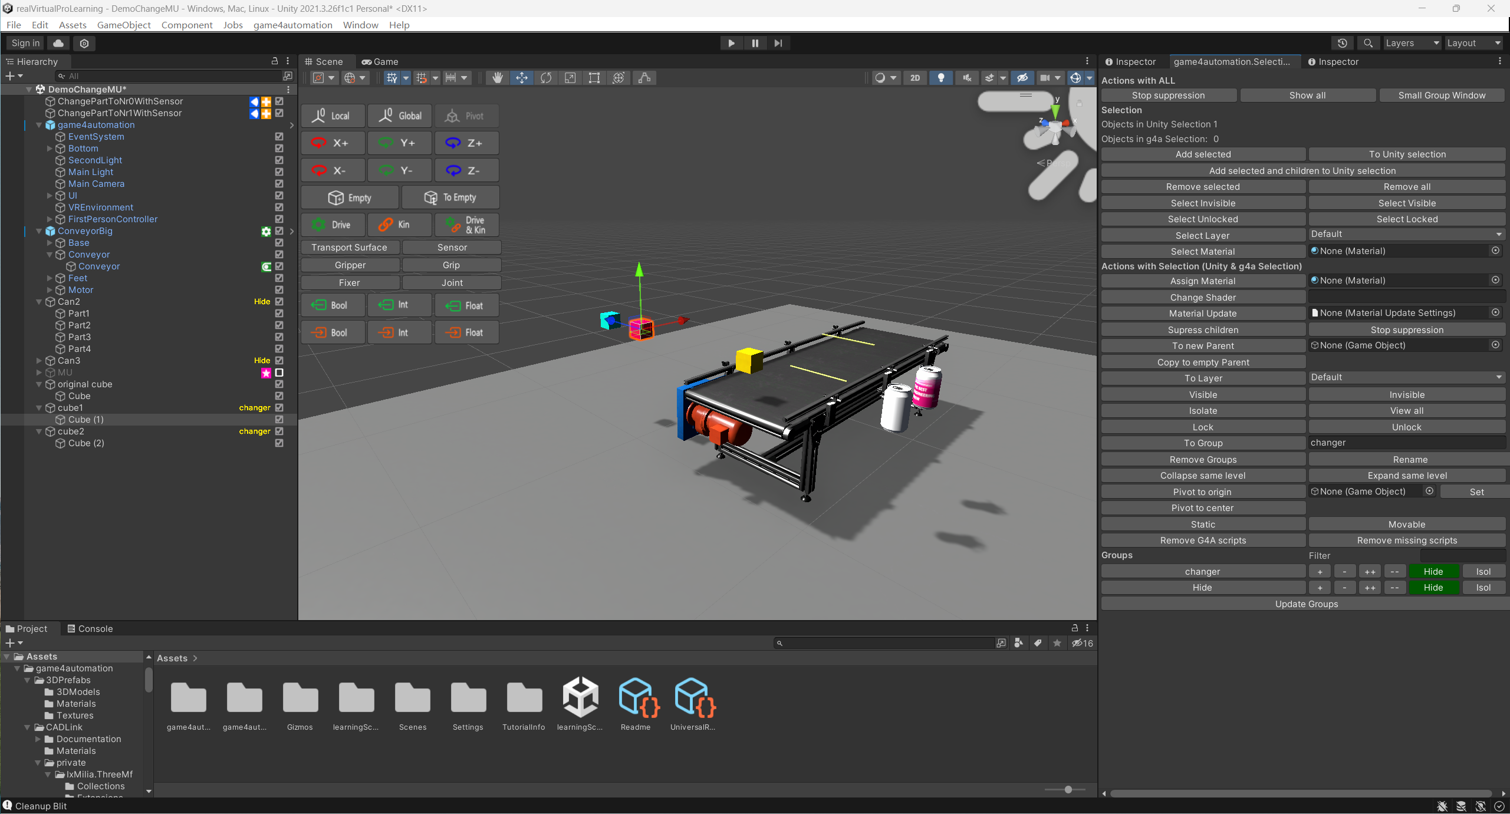The height and width of the screenshot is (814, 1510).
Task: Toggle checkbox for Can2 row
Action: (279, 302)
